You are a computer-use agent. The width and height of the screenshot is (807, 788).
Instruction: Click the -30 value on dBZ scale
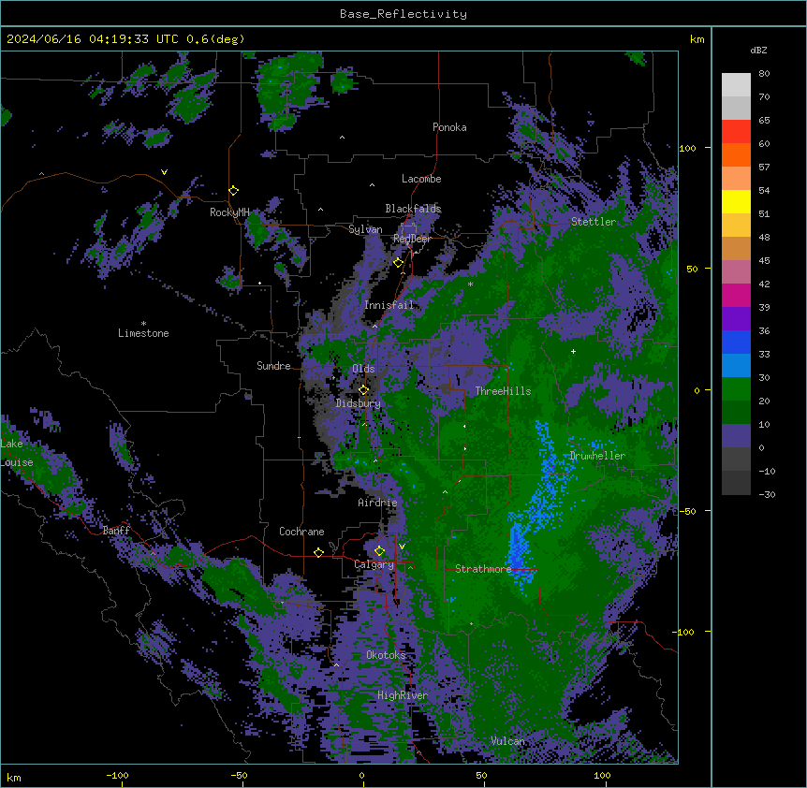pyautogui.click(x=767, y=494)
